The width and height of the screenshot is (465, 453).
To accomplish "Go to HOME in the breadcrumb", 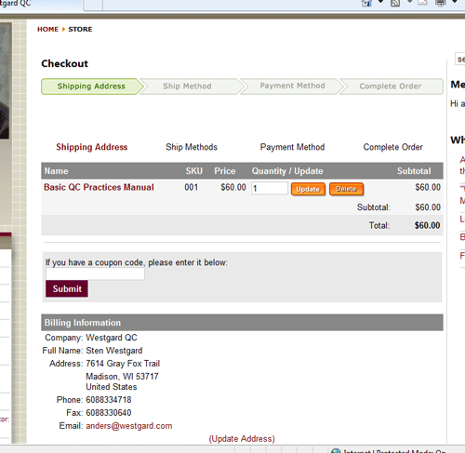I will pos(47,29).
